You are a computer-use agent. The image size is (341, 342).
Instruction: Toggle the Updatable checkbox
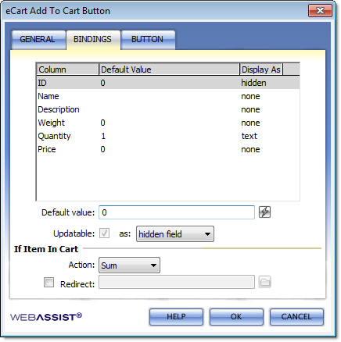click(x=104, y=233)
